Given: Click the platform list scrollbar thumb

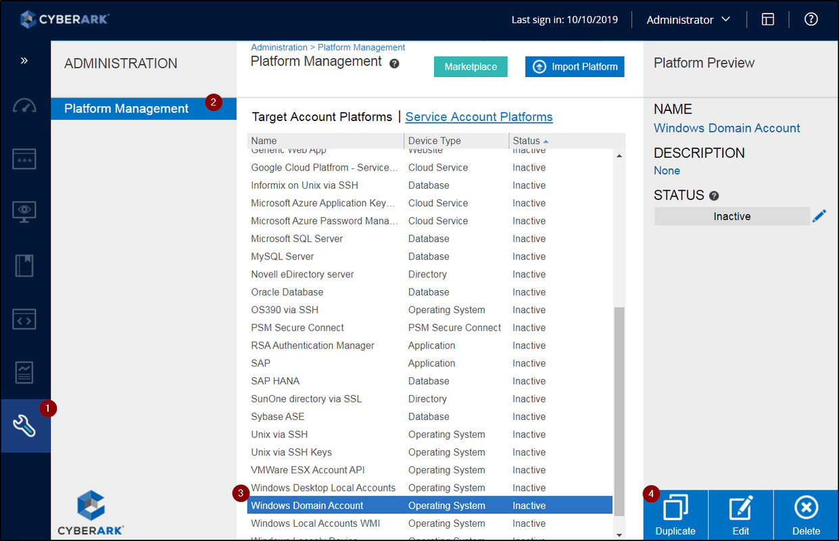Looking at the screenshot, I should [x=619, y=413].
